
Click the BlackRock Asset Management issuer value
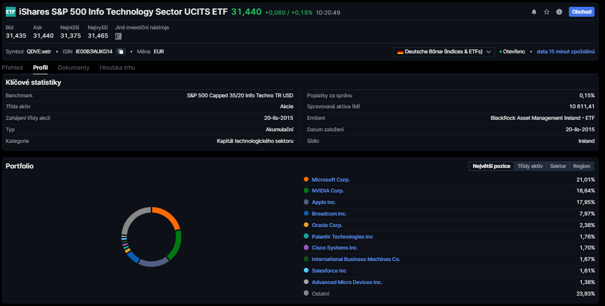(543, 118)
